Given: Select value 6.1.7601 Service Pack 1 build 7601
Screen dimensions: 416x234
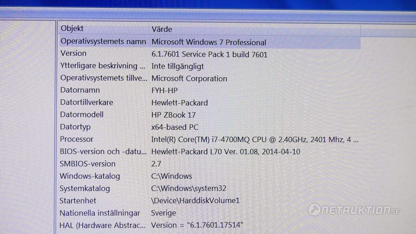Looking at the screenshot, I should (209, 54).
